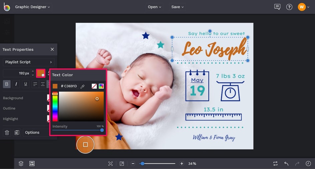This screenshot has height=169, width=315.
Task: Close the Text Properties panel
Action: coord(52,49)
